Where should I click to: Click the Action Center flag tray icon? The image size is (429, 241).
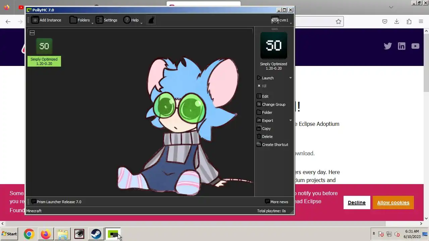(x=381, y=234)
